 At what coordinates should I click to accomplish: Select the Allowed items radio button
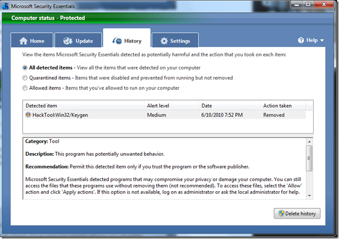[25, 88]
